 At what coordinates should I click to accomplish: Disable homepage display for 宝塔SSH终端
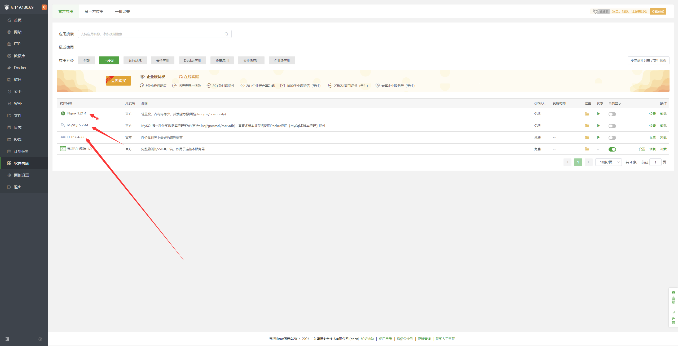(x=612, y=149)
